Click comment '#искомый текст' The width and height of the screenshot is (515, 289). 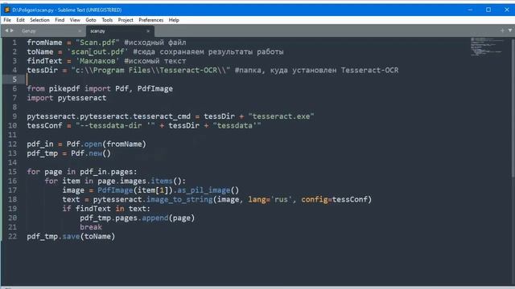(155, 61)
